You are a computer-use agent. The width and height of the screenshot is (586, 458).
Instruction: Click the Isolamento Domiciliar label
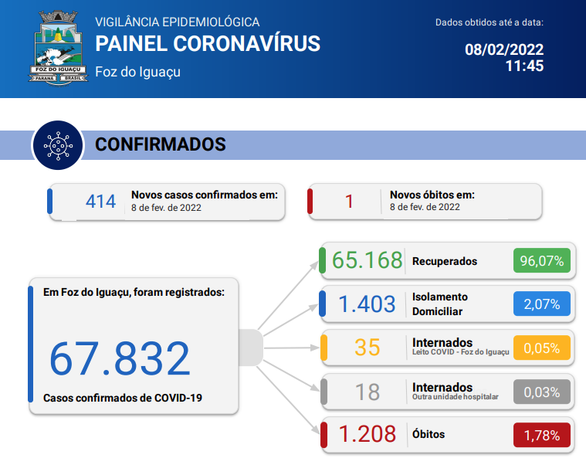pyautogui.click(x=440, y=304)
